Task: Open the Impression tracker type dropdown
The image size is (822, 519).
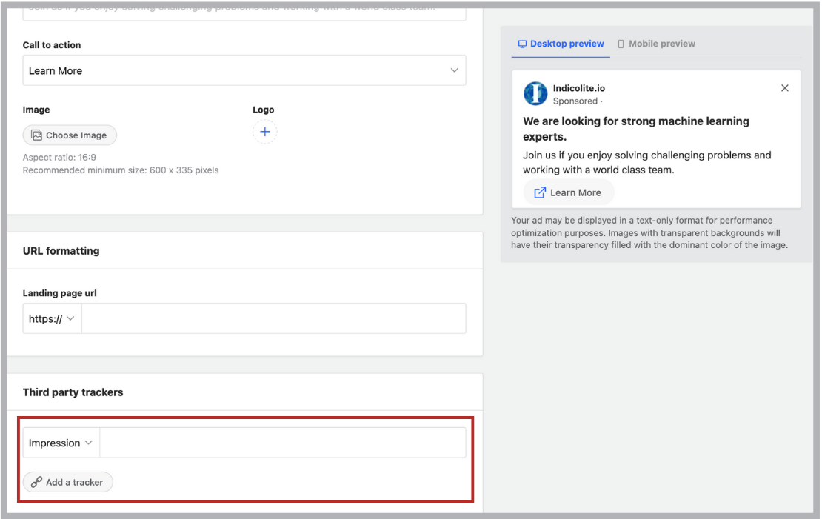Action: (61, 443)
